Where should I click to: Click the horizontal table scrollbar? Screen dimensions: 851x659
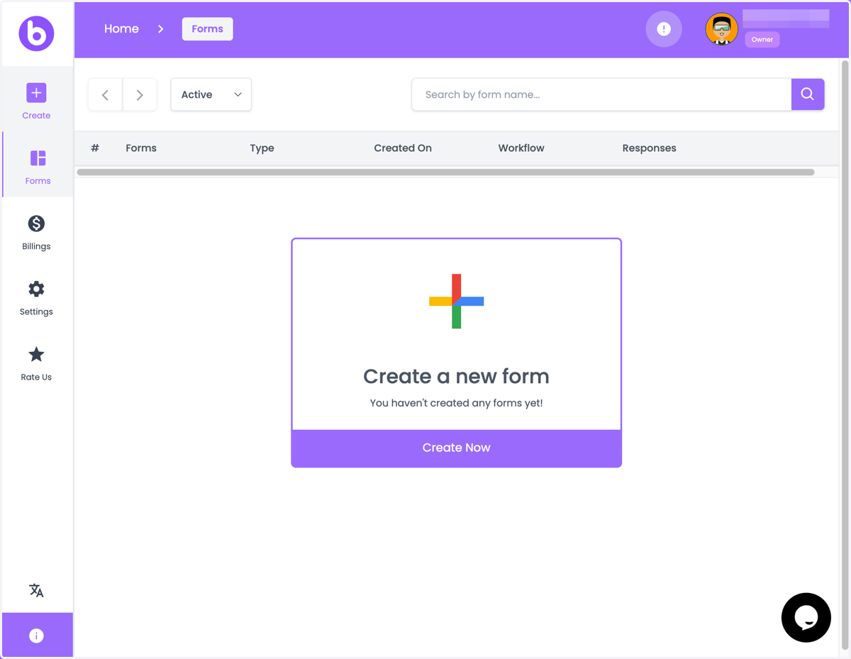pos(445,172)
